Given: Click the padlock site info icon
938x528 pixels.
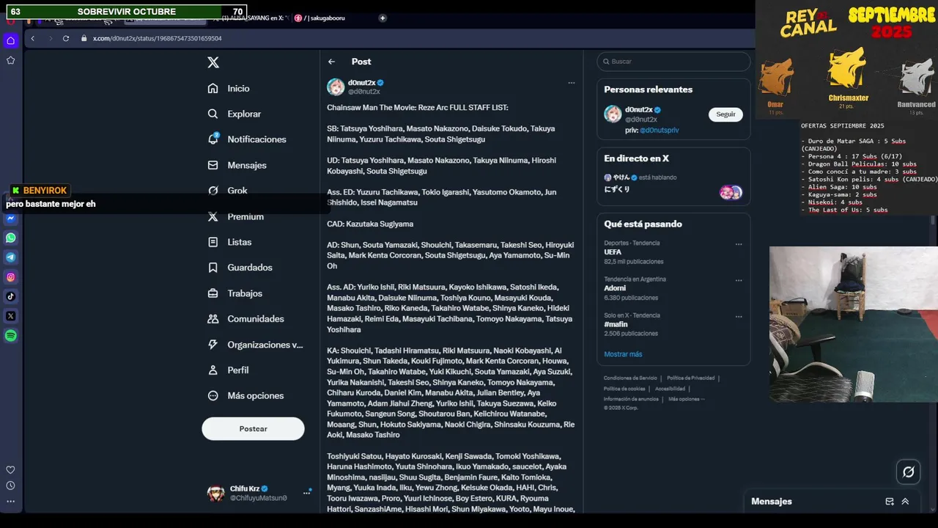Looking at the screenshot, I should (x=84, y=38).
